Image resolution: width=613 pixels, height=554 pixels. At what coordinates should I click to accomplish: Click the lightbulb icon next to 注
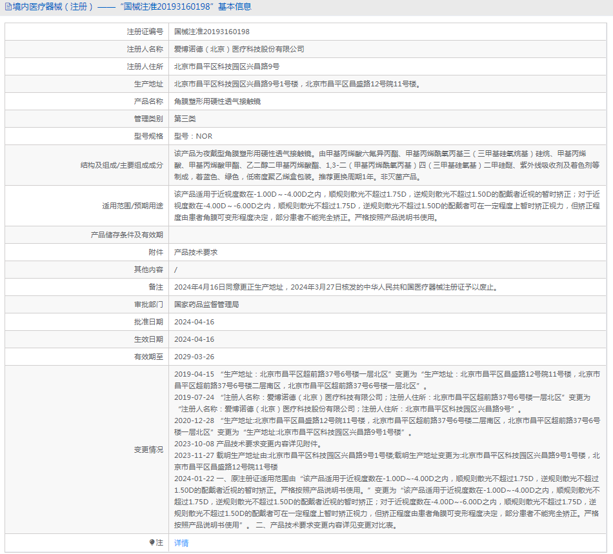[152, 542]
